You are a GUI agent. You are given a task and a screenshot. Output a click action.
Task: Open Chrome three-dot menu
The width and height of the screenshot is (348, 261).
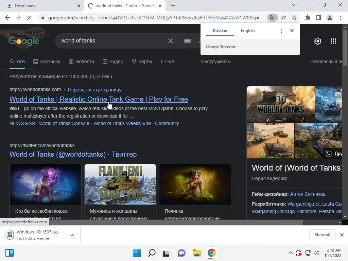pos(341,18)
